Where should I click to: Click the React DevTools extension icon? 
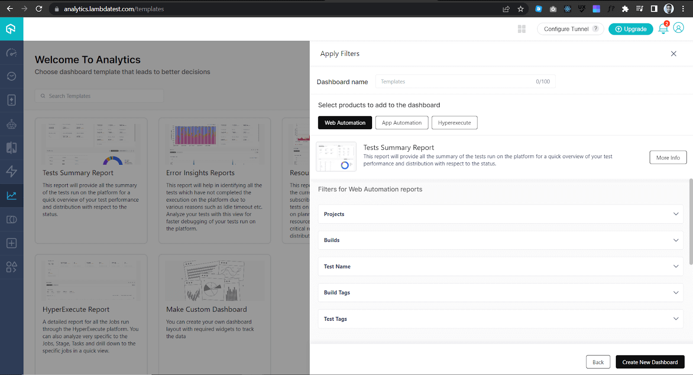click(567, 9)
